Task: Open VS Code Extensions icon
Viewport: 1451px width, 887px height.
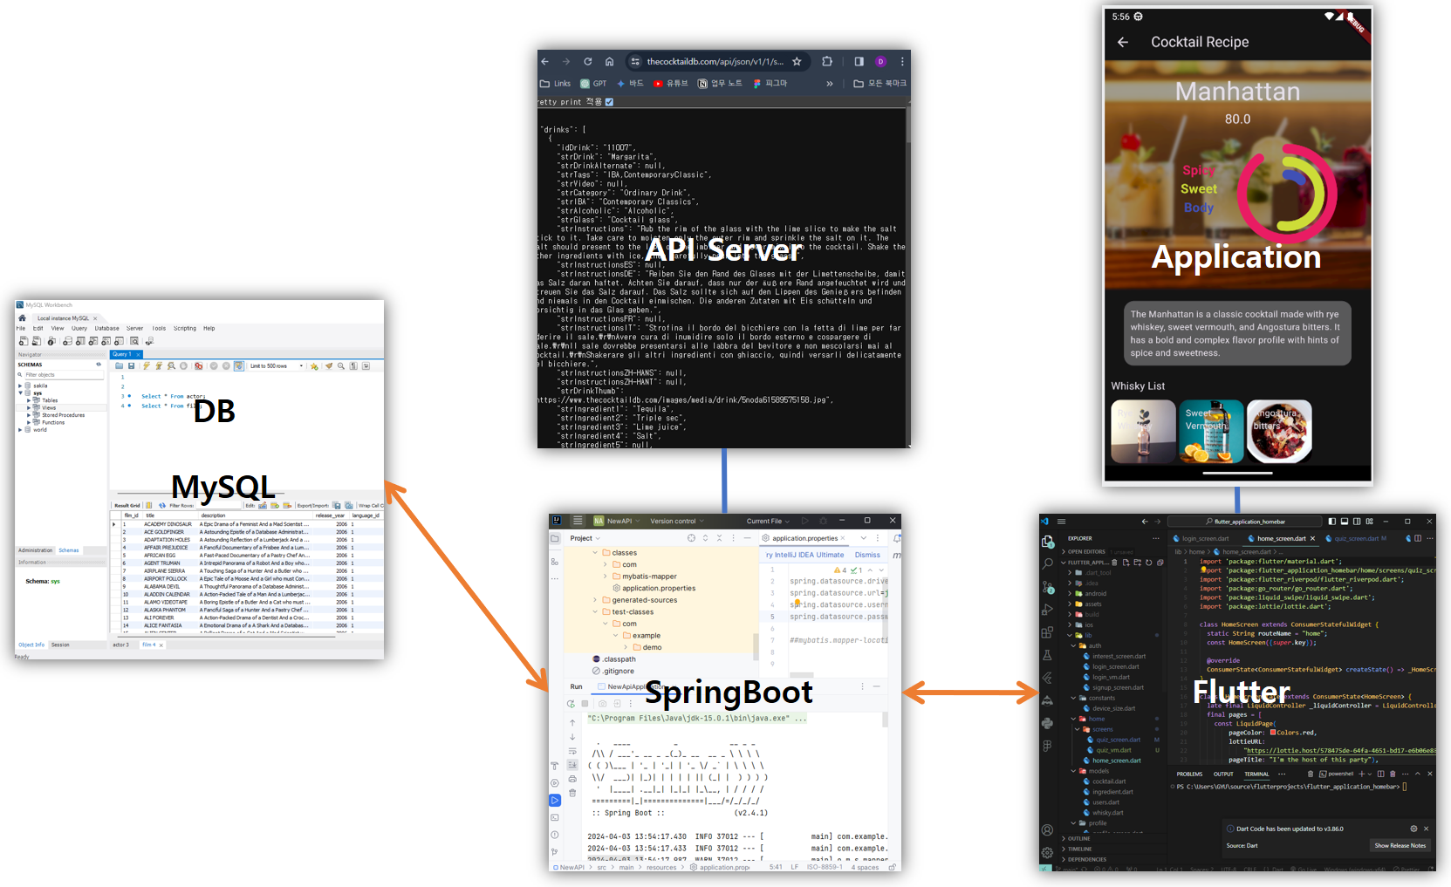Action: (1048, 632)
